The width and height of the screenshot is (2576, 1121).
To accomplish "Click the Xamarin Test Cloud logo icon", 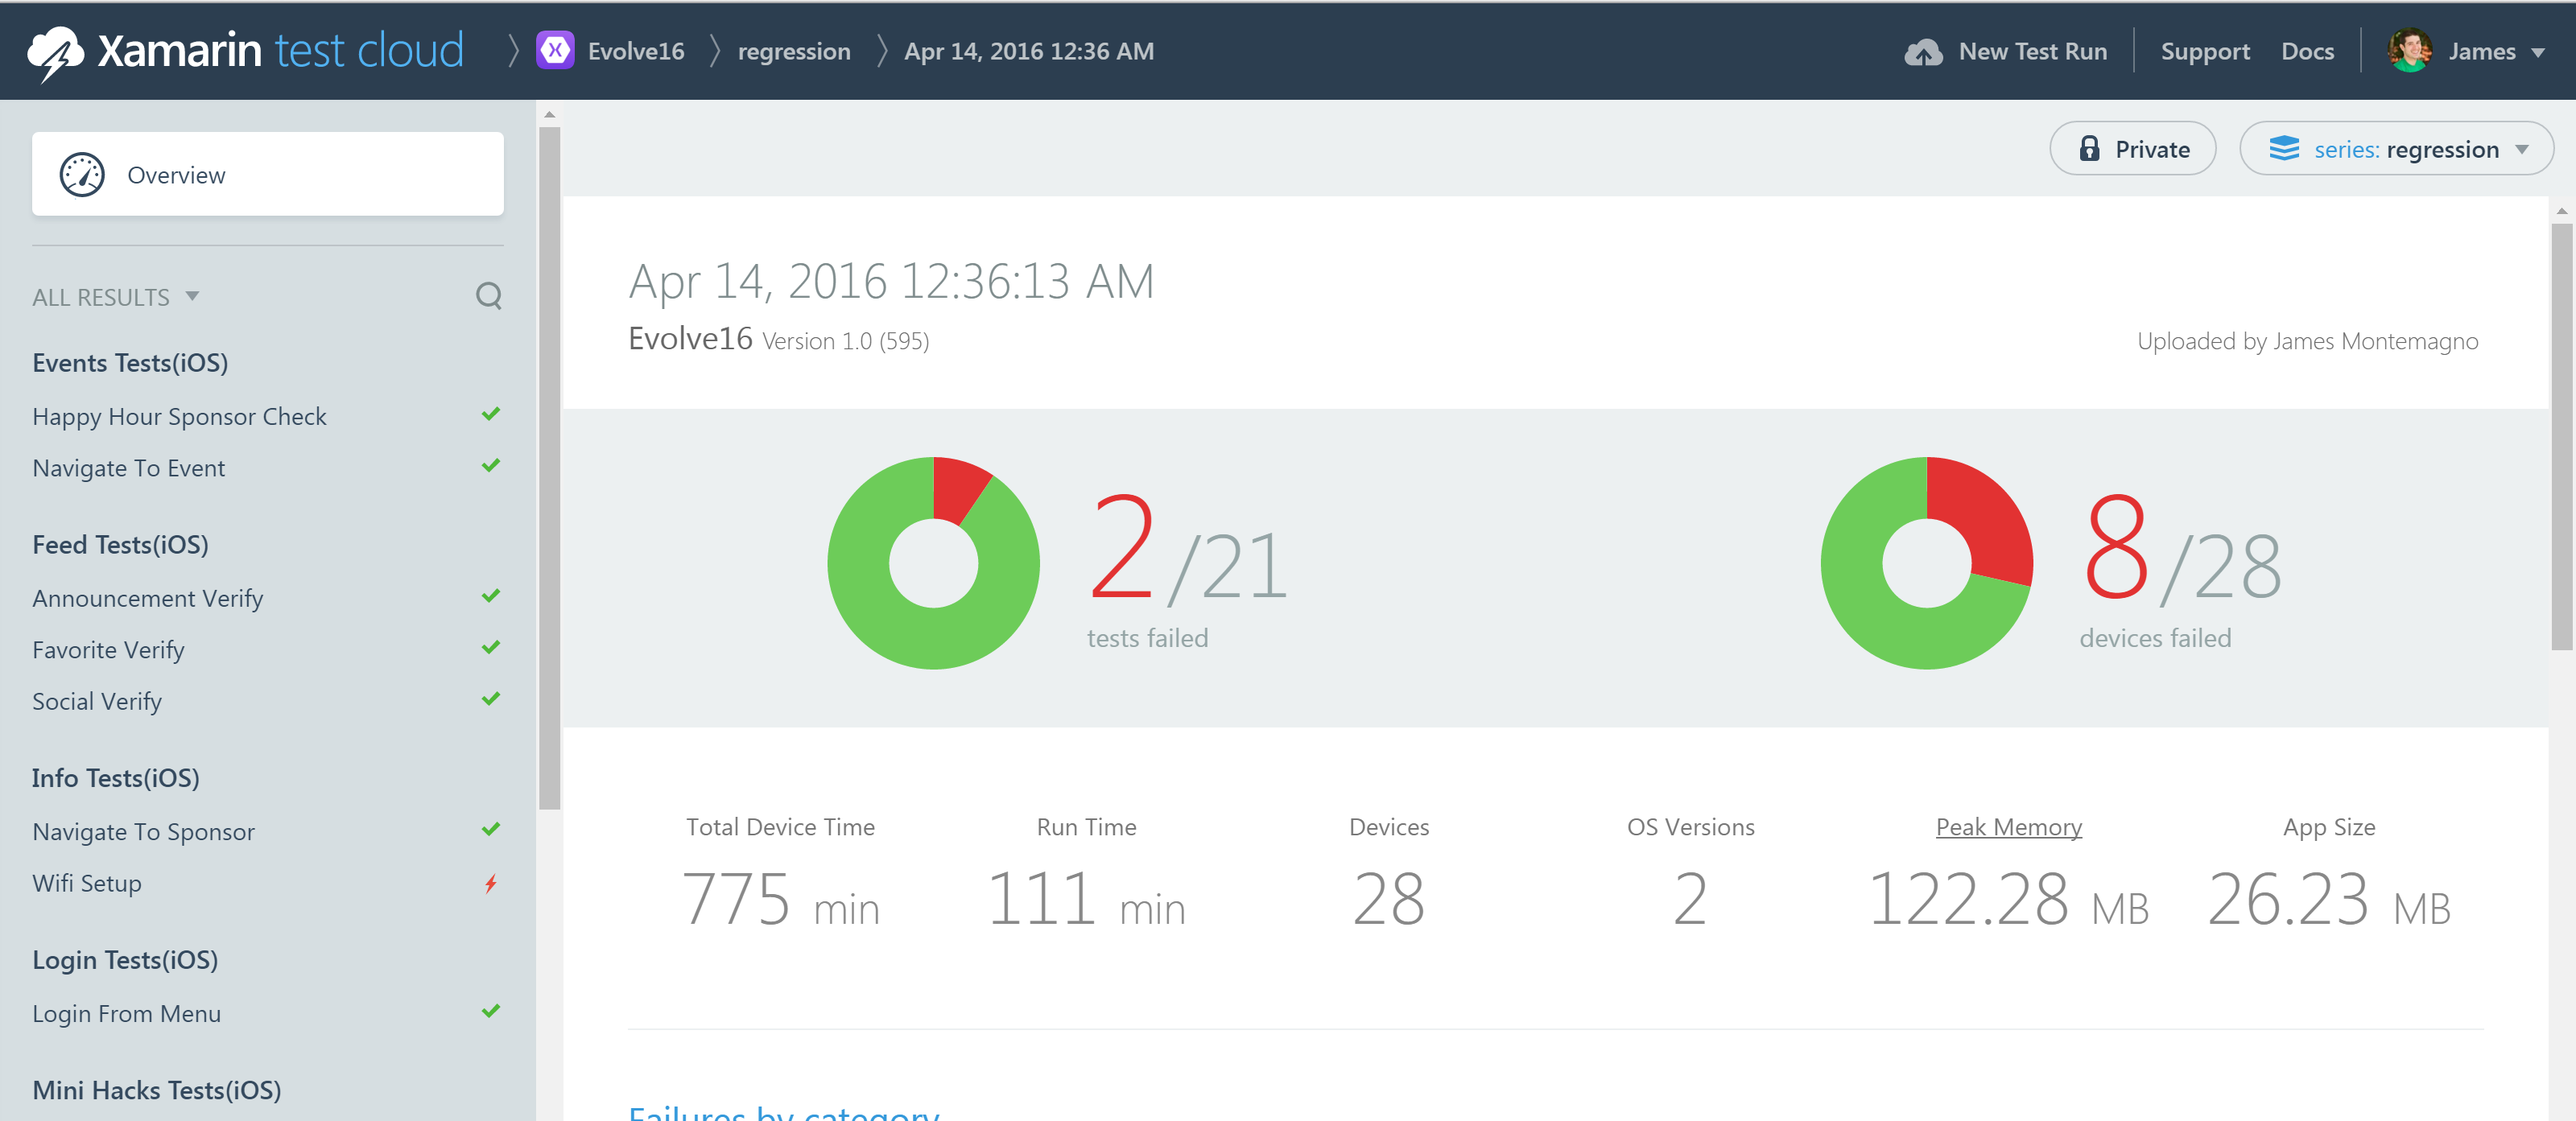I will (55, 52).
